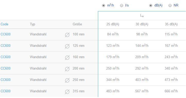Open the CC600 link for 315 mm size

[6, 91]
